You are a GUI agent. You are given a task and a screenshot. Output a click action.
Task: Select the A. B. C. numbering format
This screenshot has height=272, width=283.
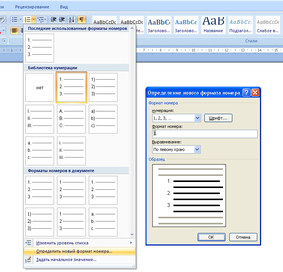pyautogui.click(x=71, y=119)
